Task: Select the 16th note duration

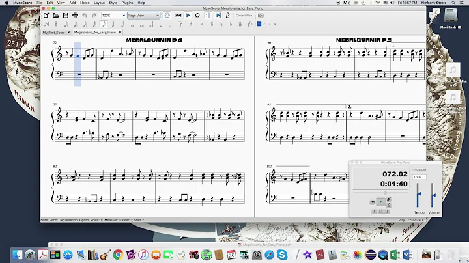Action: pyautogui.click(x=94, y=24)
